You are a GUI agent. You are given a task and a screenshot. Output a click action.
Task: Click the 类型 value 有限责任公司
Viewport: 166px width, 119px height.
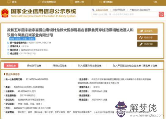[x=29, y=87]
